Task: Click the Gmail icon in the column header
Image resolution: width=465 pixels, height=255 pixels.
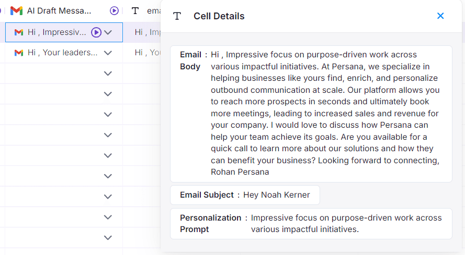Action: [x=16, y=11]
